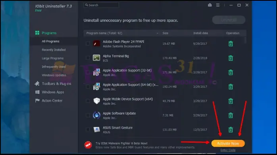Screen dimensions: 277x155
Task: Select the Alpha Terminal Big name
Action: click(x=116, y=56)
